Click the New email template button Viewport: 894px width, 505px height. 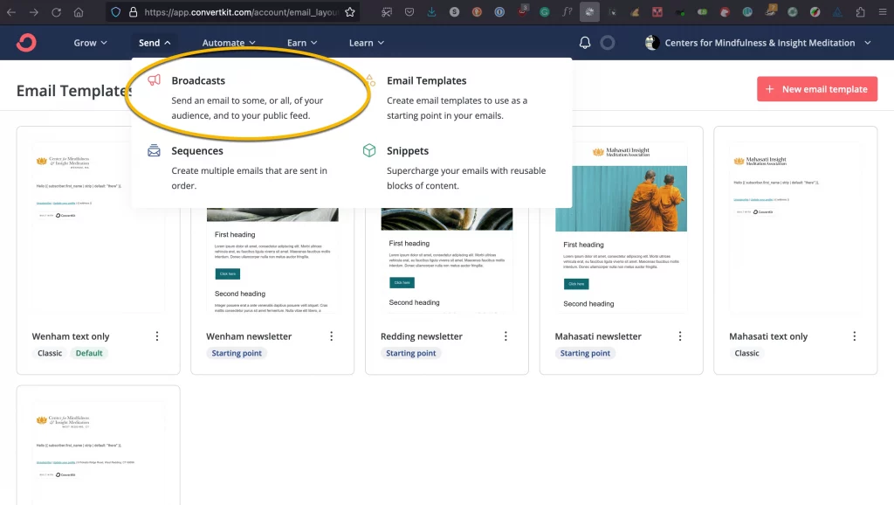point(816,89)
